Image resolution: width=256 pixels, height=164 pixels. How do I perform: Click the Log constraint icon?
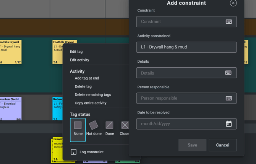[x=73, y=152]
